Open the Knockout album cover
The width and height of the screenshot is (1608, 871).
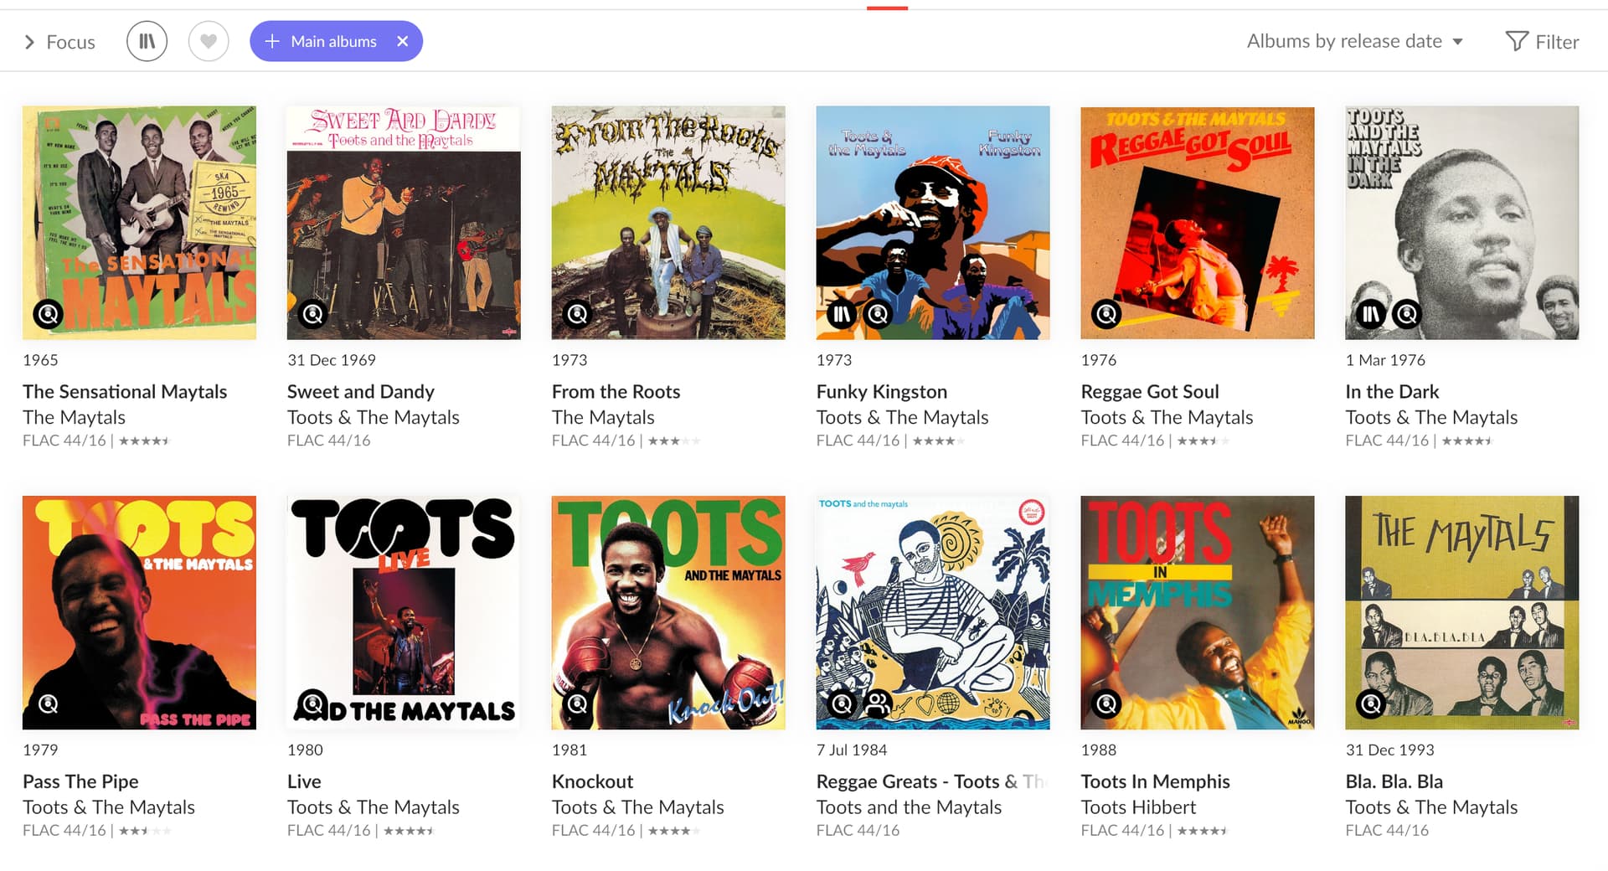(x=668, y=612)
